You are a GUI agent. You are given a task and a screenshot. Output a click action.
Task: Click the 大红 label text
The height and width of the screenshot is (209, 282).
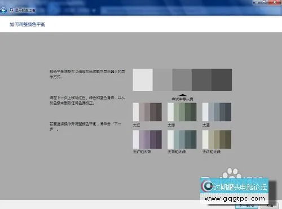point(136,125)
